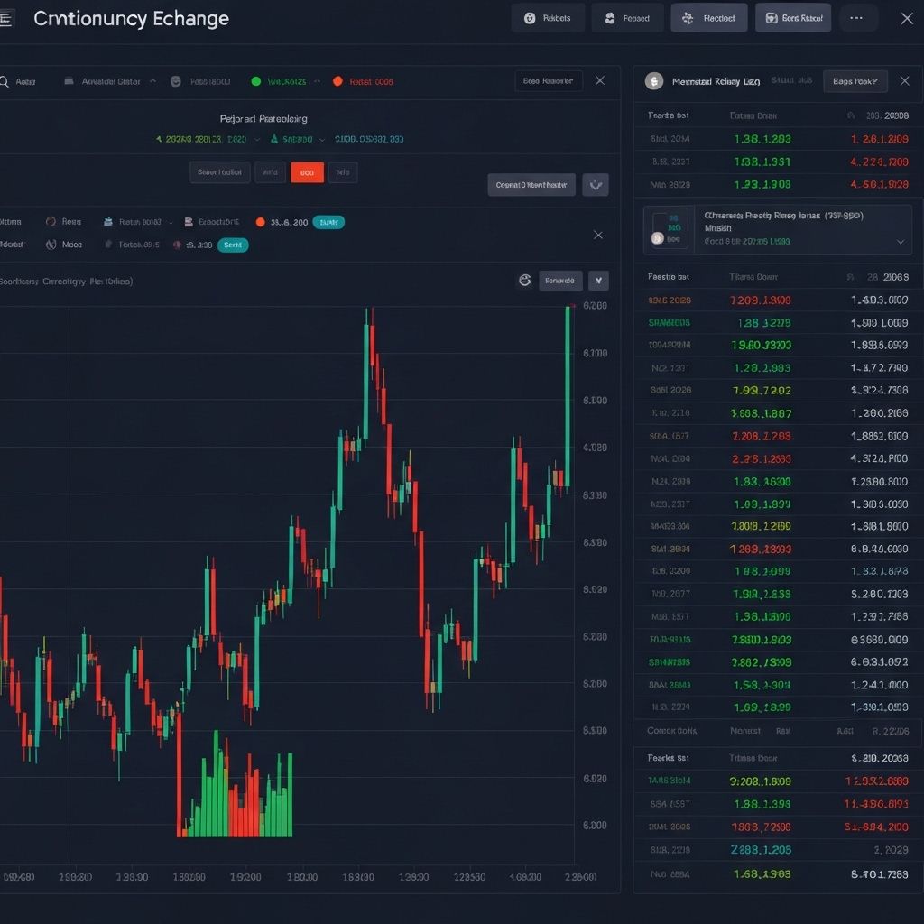Screen dimensions: 924x924
Task: Click the Bags button in the right panel header
Action: [x=855, y=81]
